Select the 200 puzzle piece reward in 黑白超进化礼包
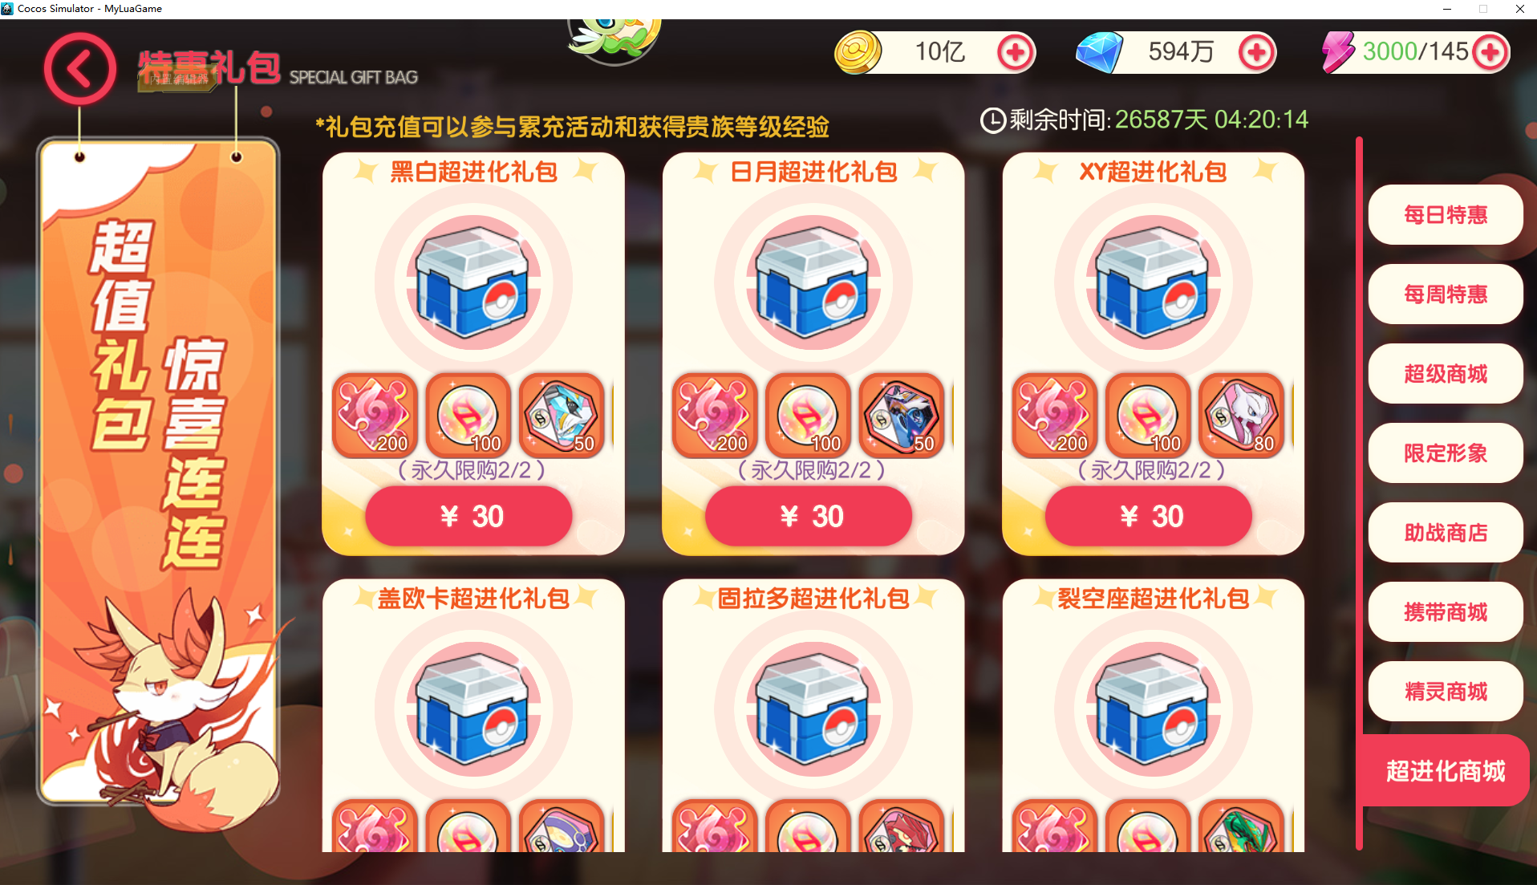The width and height of the screenshot is (1537, 885). click(x=375, y=415)
